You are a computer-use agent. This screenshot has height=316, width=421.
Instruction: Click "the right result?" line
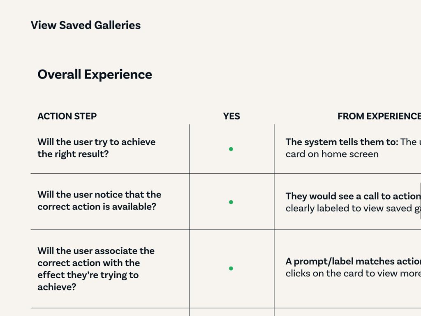(73, 154)
